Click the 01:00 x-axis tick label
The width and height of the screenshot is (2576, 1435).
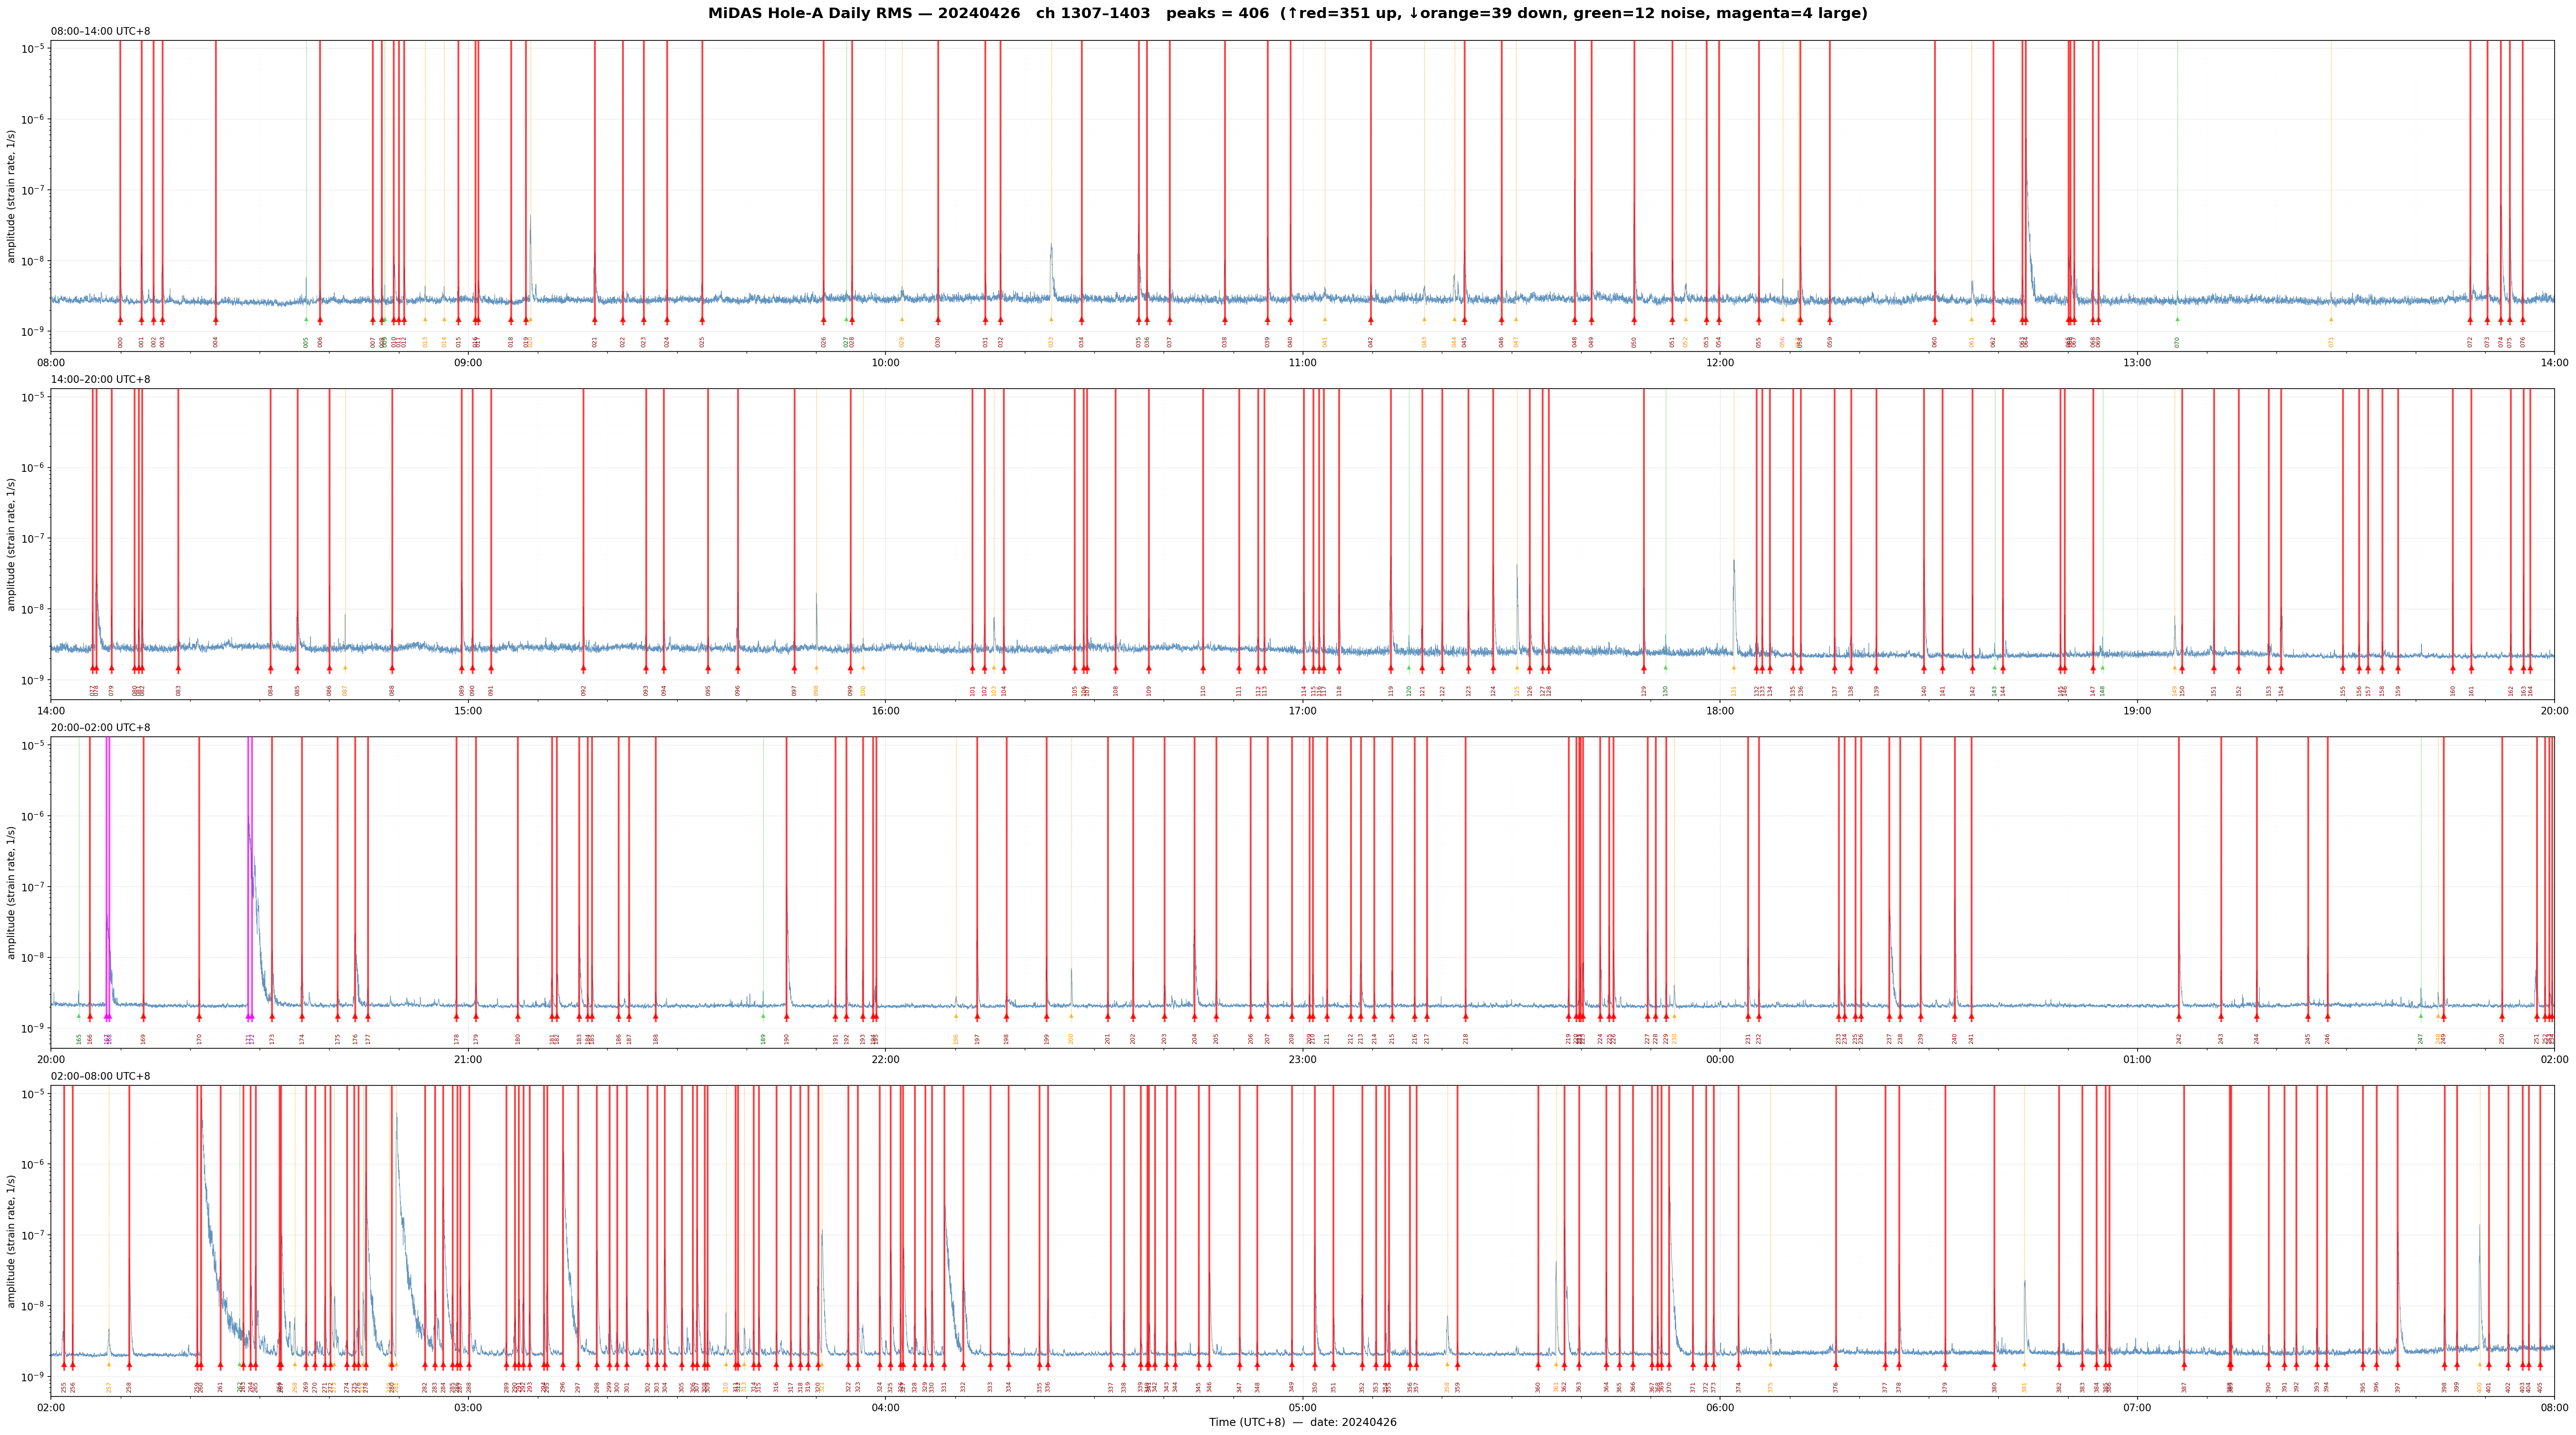(x=2137, y=1059)
